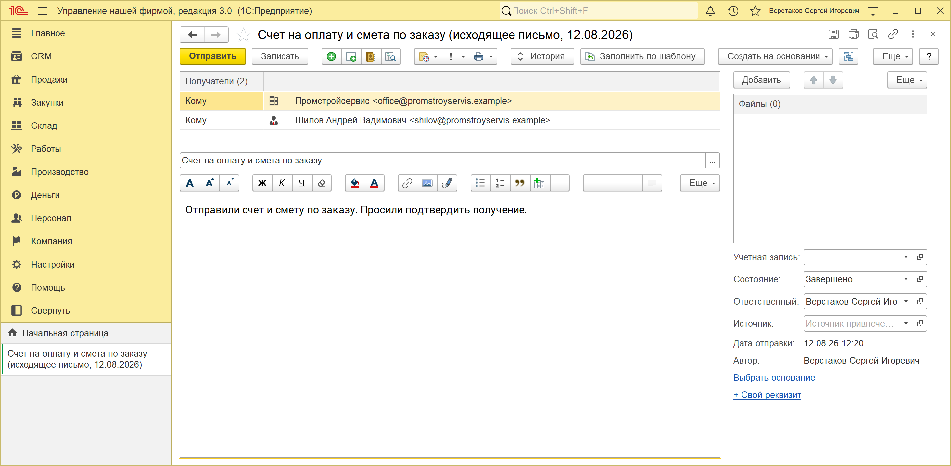Viewport: 951px width, 466px height.
Task: Click the Записать button
Action: [x=280, y=56]
